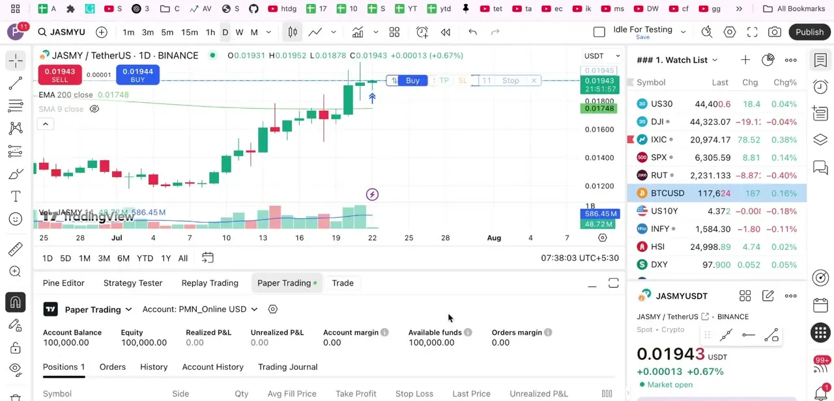Open the layout setup grid icon
834x401 pixels.
coord(394,32)
